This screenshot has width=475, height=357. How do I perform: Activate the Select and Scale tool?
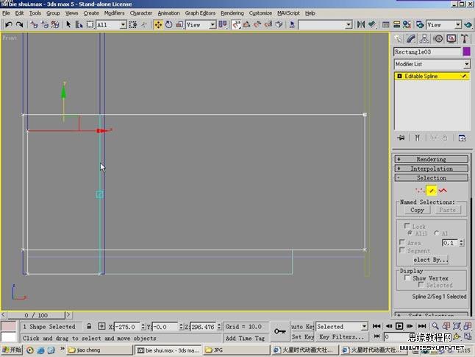[179, 24]
